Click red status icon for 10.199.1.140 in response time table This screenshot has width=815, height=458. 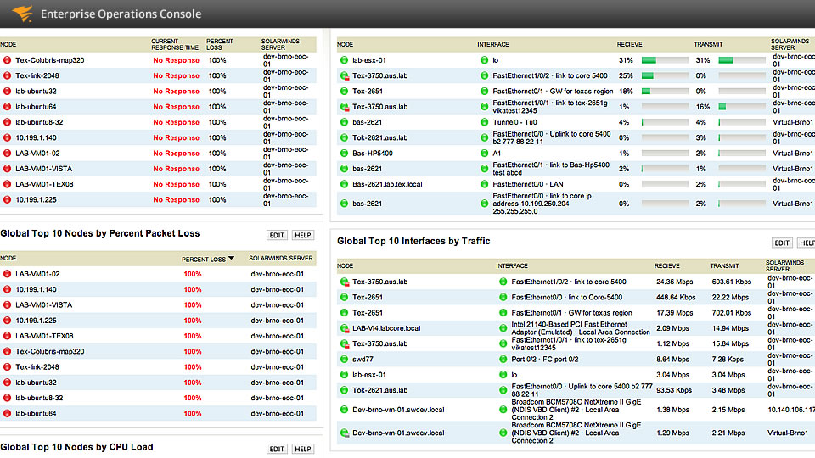tap(8, 138)
